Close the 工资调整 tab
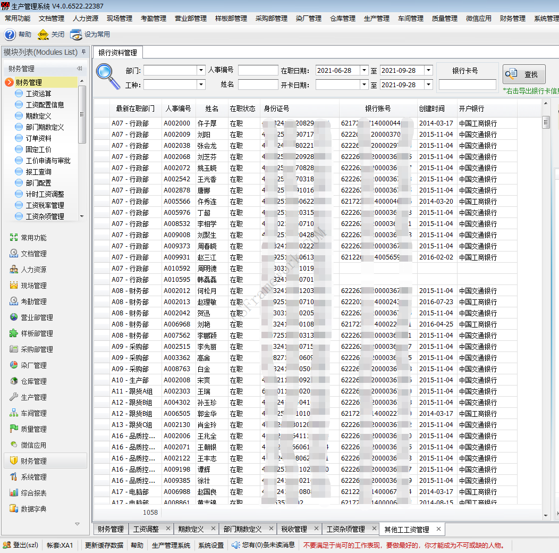559x553 pixels. tap(168, 529)
